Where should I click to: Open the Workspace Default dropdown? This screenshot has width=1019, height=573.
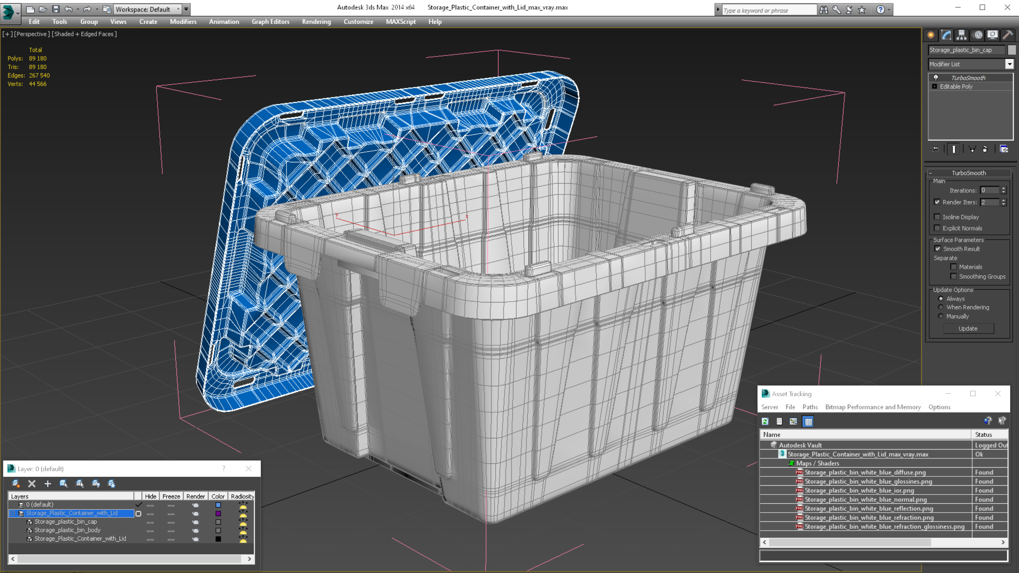pyautogui.click(x=147, y=9)
